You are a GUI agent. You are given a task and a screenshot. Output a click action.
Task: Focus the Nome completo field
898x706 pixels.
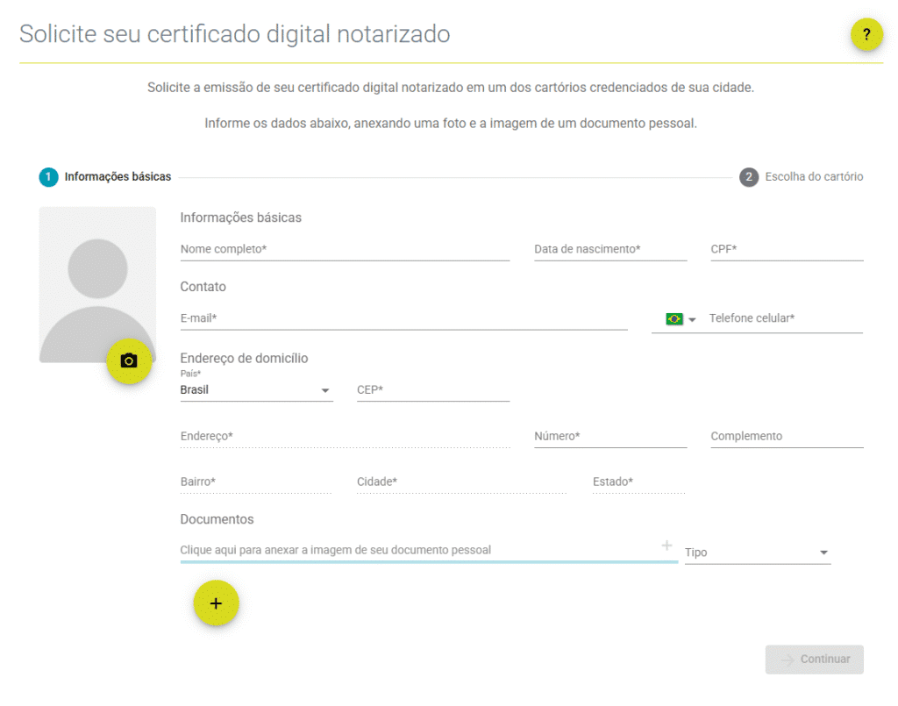tap(344, 250)
